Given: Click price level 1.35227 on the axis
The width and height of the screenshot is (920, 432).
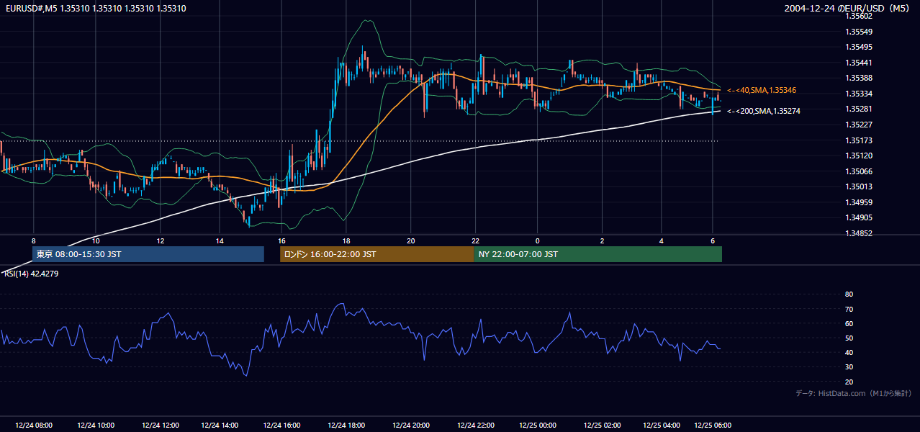Looking at the screenshot, I should [859, 125].
